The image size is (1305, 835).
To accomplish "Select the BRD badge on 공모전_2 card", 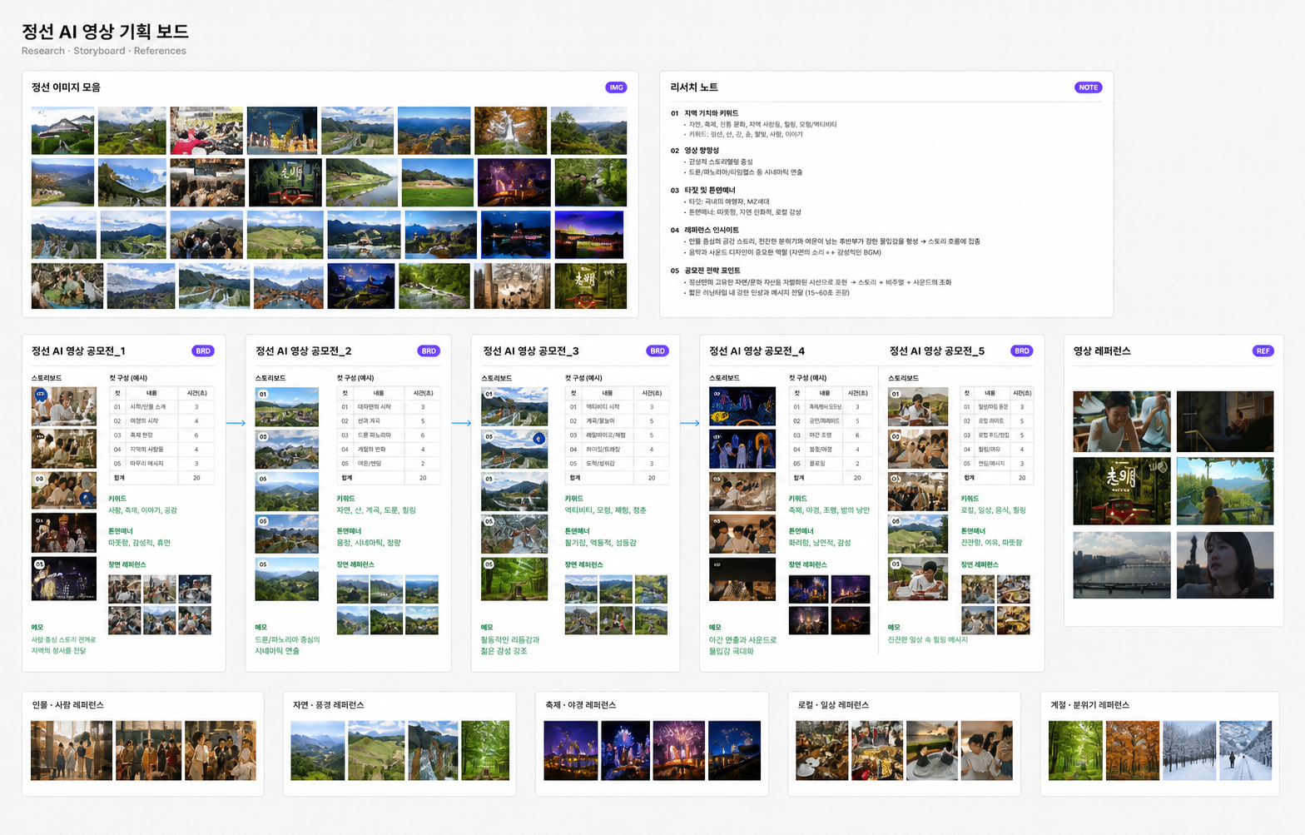I will (x=429, y=351).
